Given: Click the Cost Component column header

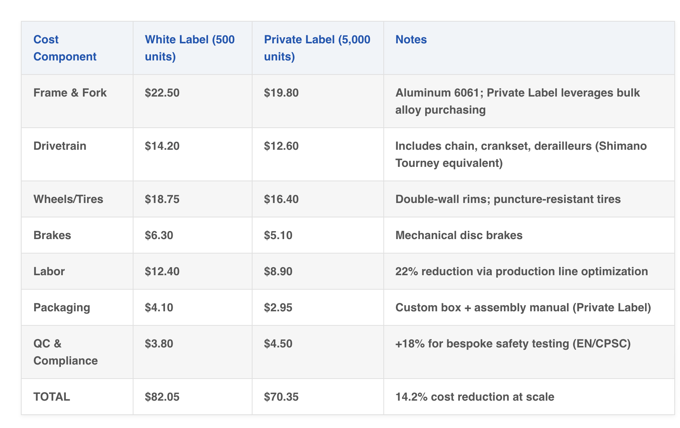Looking at the screenshot, I should 65,48.
